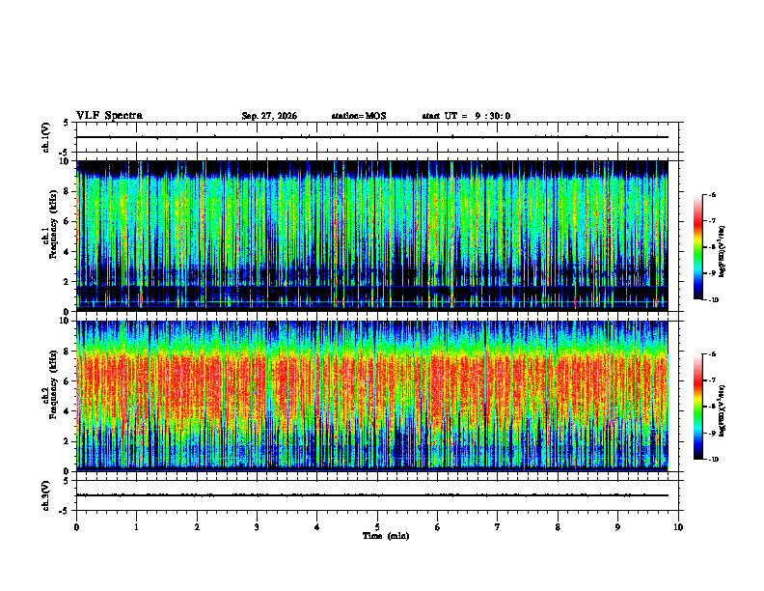Viewport: 764px width, 591px height.
Task: Click the Time (min) axis label
Action: tap(386, 536)
